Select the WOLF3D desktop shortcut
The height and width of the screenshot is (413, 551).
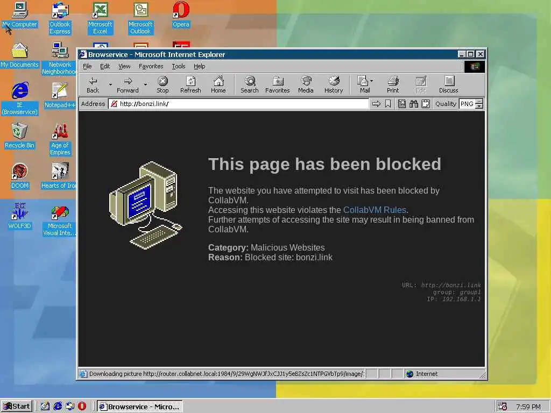point(20,217)
